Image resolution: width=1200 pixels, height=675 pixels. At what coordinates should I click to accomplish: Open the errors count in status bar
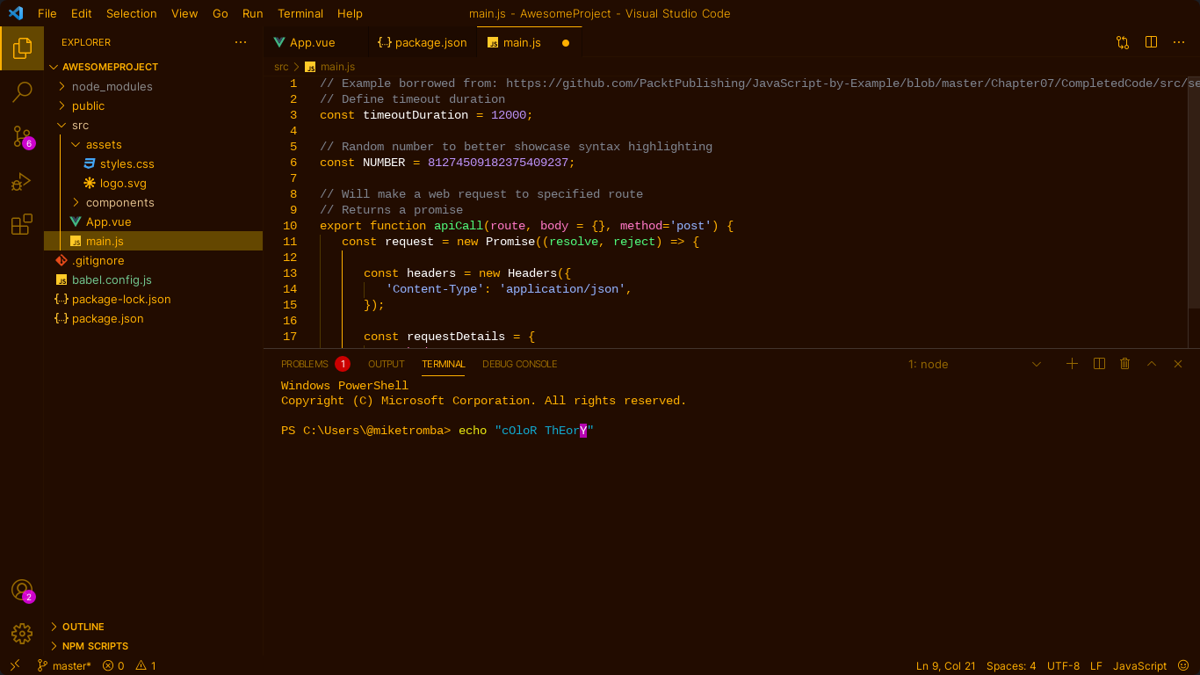tap(113, 666)
